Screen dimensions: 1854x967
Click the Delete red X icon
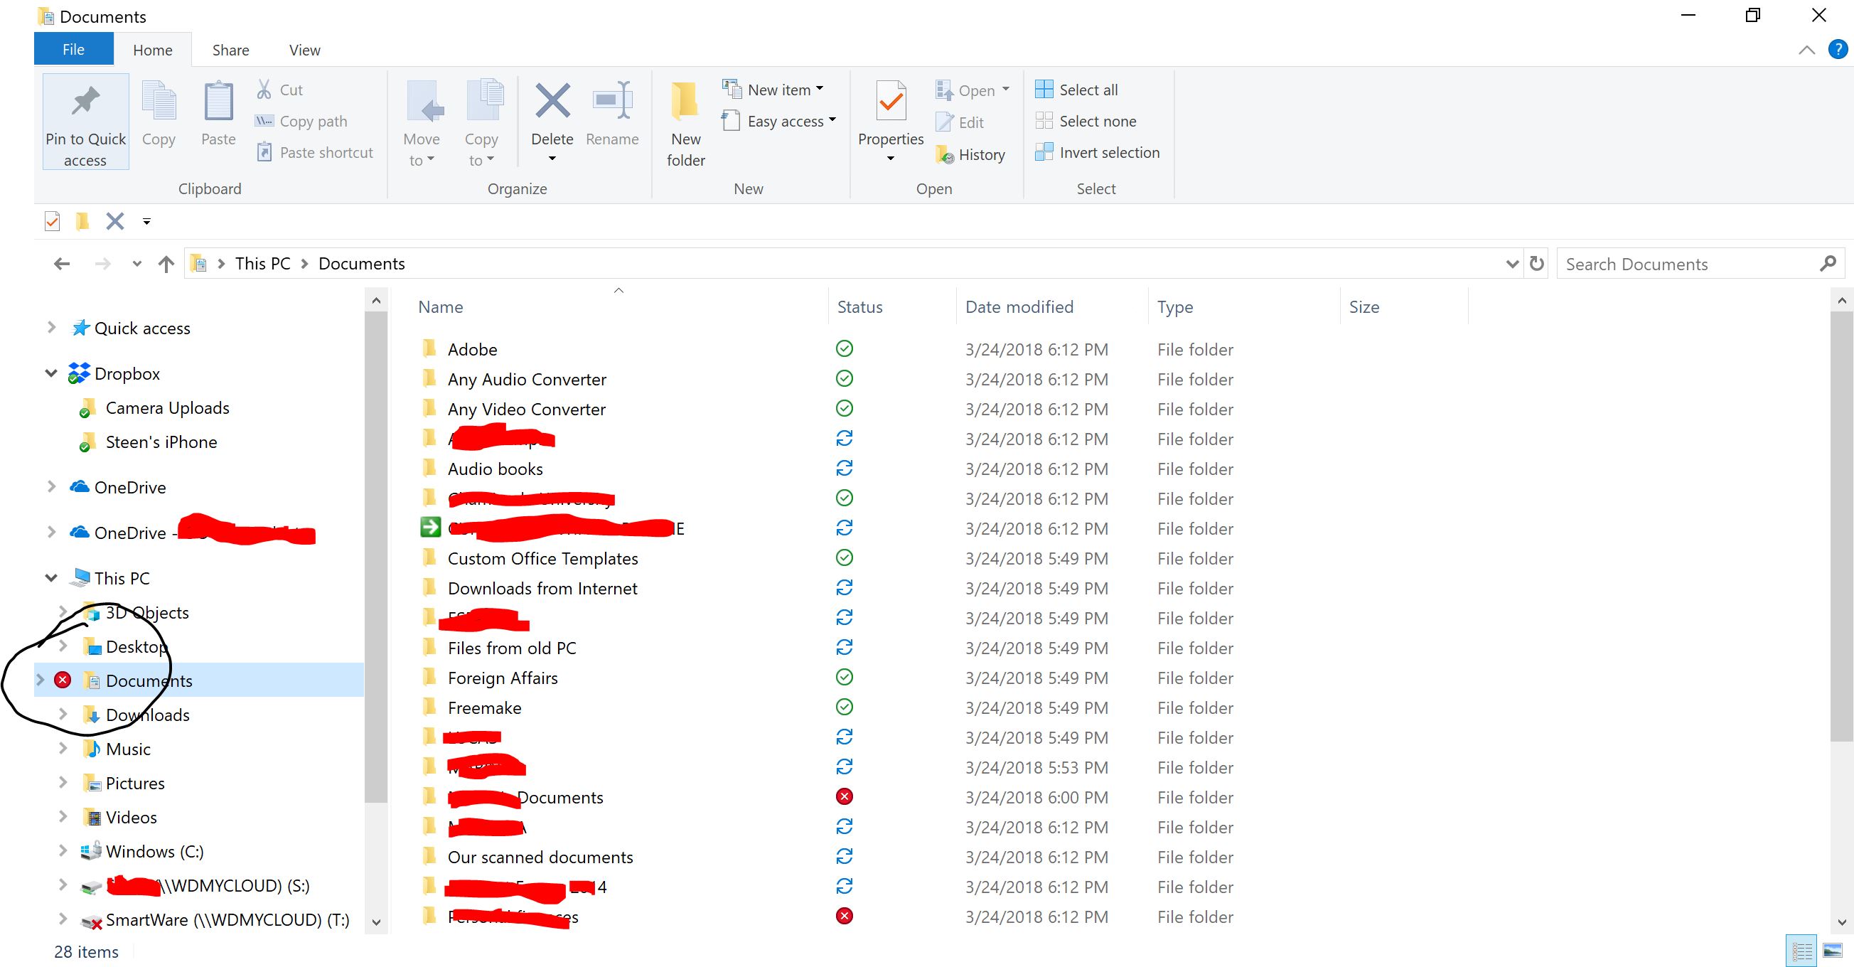[552, 101]
